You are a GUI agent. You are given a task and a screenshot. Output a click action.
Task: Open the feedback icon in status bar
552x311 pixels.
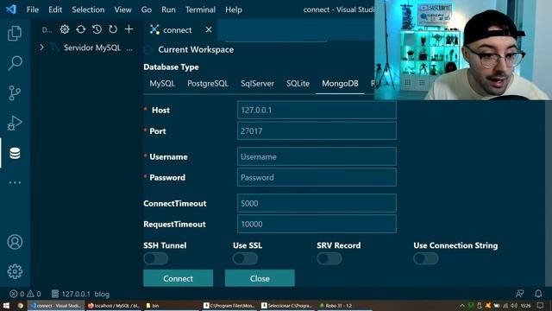pyautogui.click(x=519, y=294)
